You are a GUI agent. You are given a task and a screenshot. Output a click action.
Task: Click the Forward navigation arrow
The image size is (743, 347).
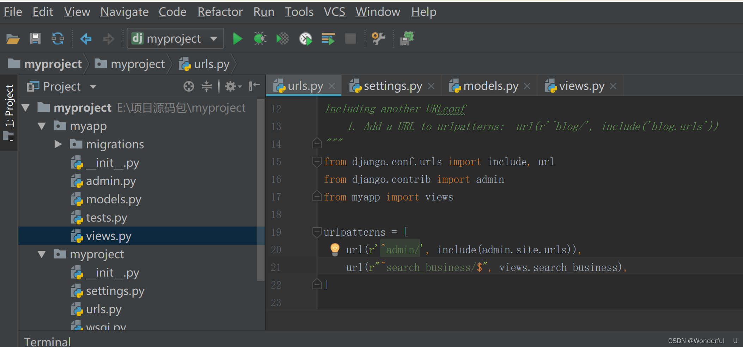click(x=108, y=38)
